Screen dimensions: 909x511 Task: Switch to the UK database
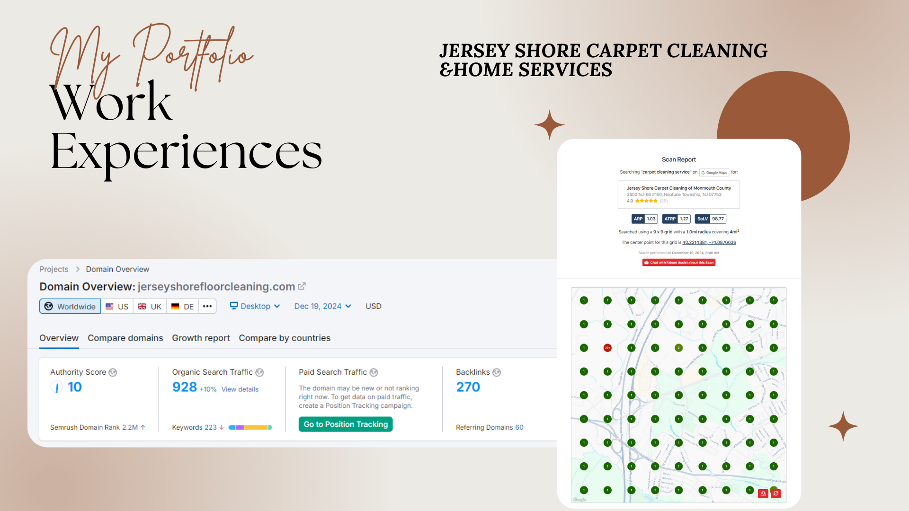[150, 306]
